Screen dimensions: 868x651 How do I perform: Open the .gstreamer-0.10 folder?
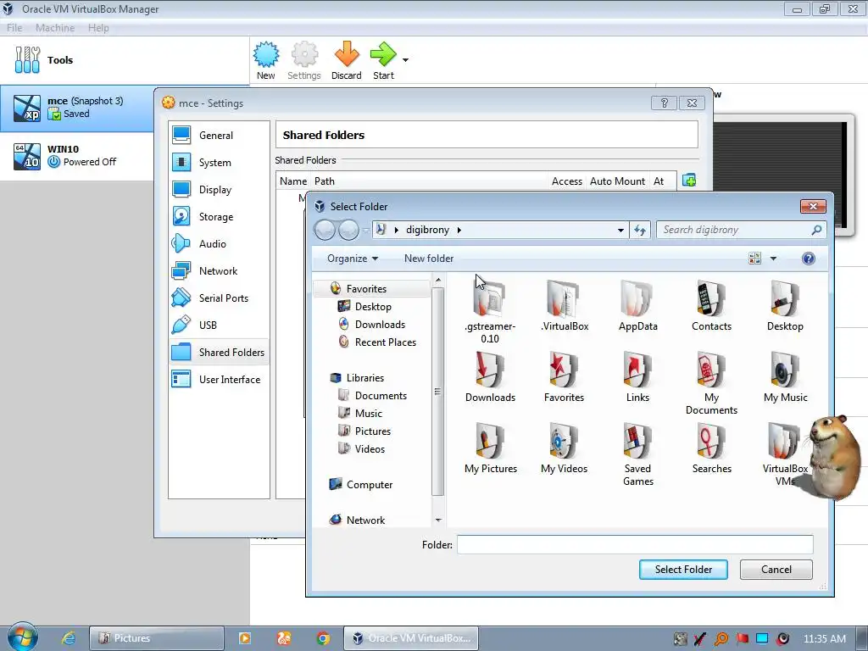pos(490,311)
